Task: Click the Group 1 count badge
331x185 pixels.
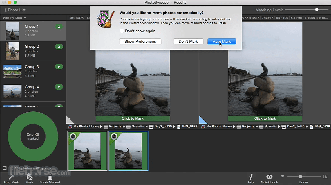Action: click(x=59, y=26)
